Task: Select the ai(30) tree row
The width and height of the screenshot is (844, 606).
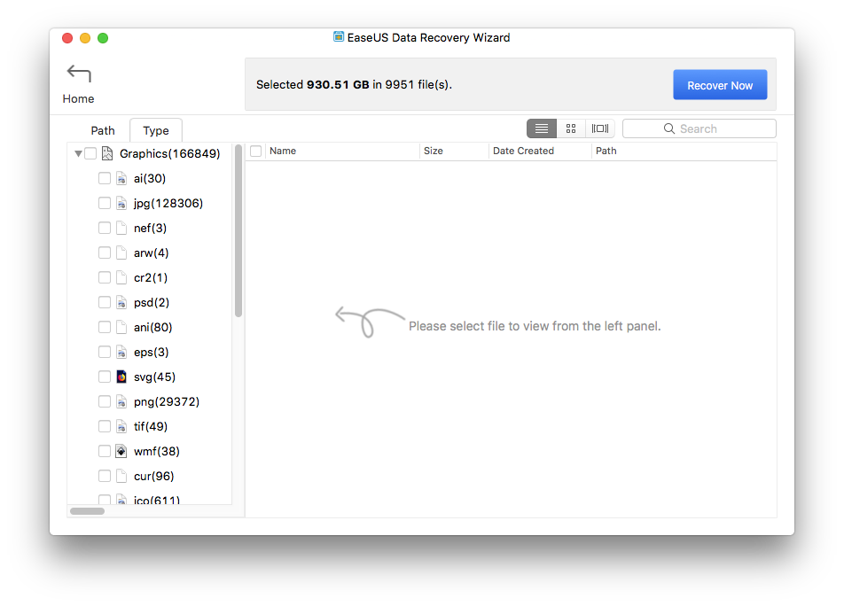Action: [150, 178]
